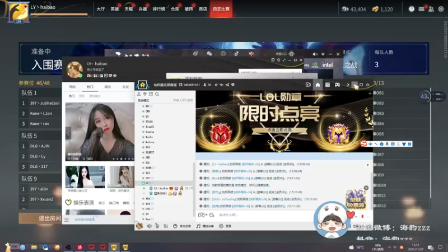Click the previous arrow on the streamer carousel
This screenshot has width=448, height=252.
click(68, 133)
